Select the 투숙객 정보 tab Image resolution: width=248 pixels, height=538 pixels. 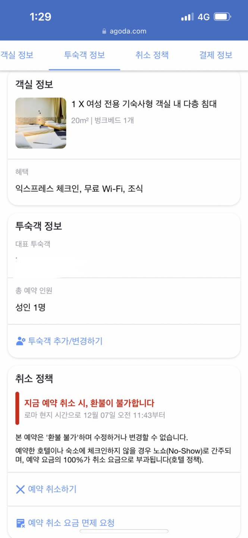coord(84,55)
